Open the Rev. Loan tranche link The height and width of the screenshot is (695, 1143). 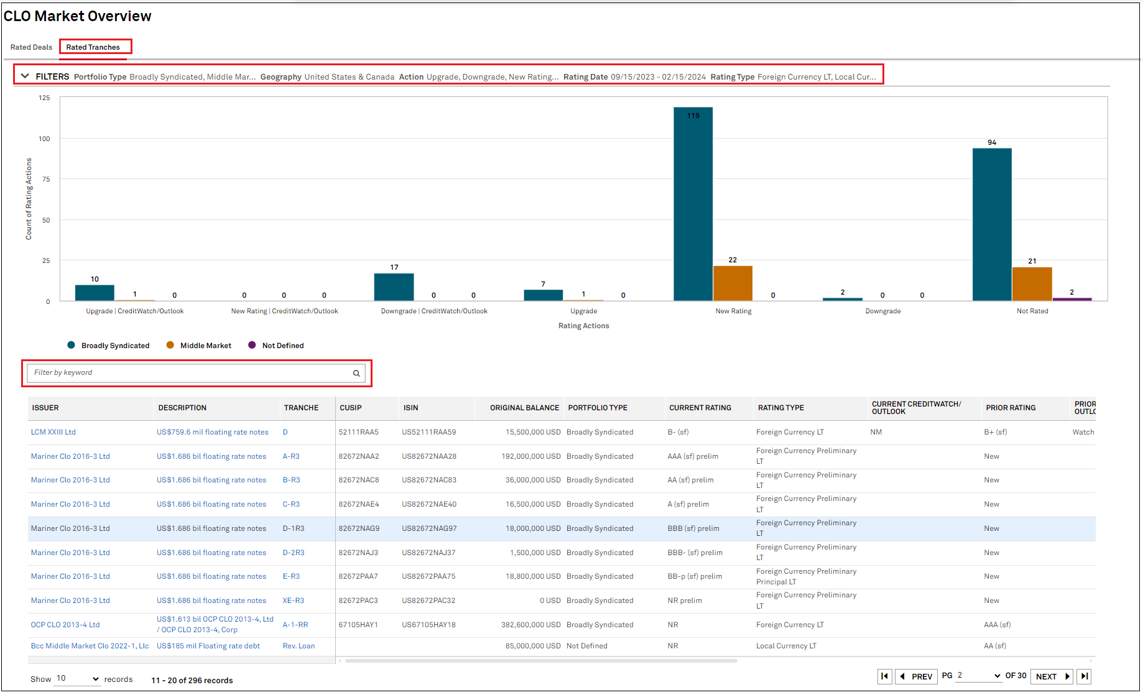pyautogui.click(x=298, y=646)
